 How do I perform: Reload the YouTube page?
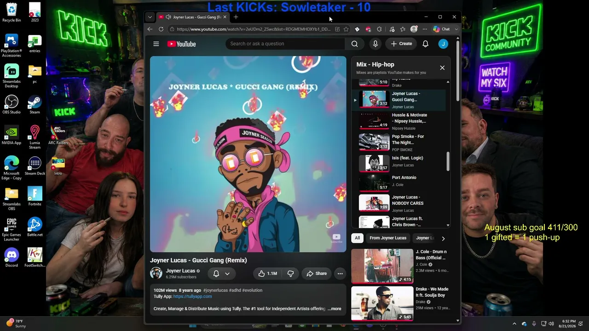pyautogui.click(x=161, y=29)
